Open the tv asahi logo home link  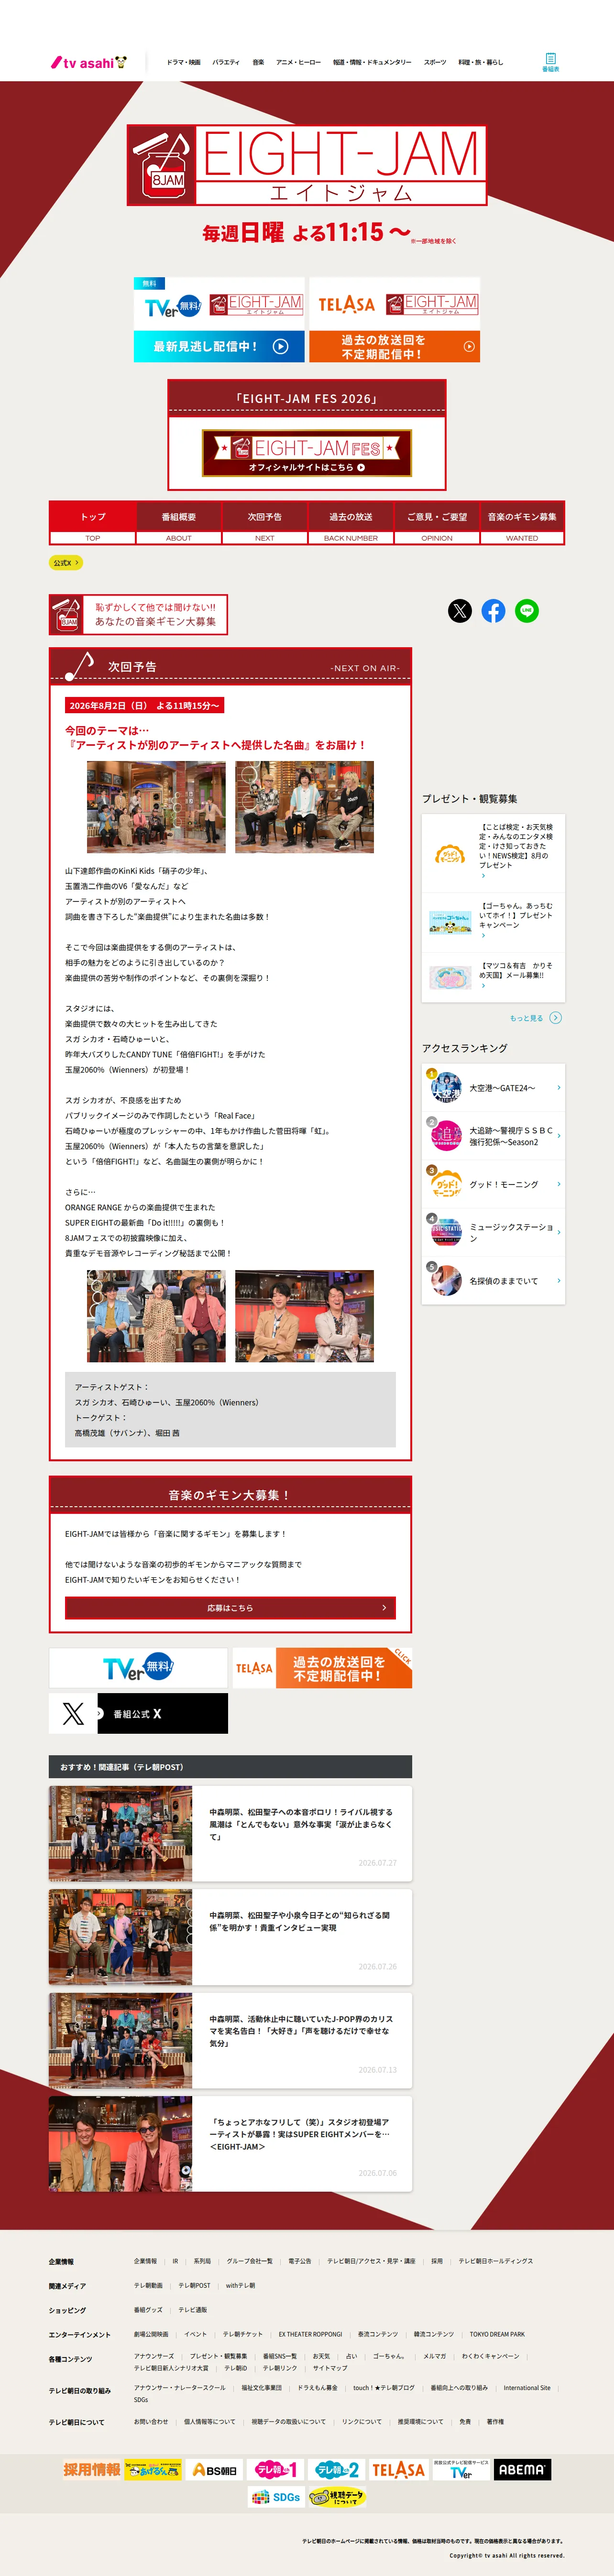pyautogui.click(x=89, y=62)
